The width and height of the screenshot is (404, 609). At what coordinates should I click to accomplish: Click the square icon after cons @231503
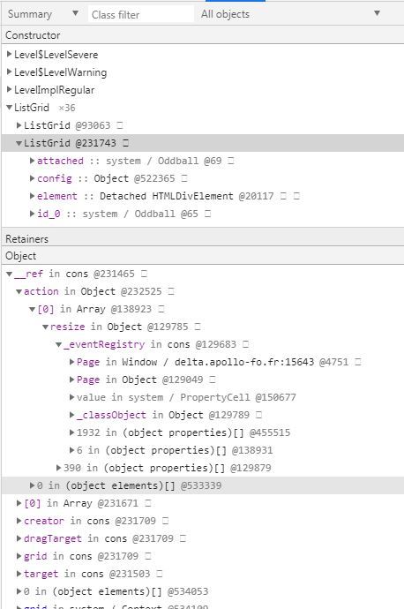pyautogui.click(x=160, y=574)
